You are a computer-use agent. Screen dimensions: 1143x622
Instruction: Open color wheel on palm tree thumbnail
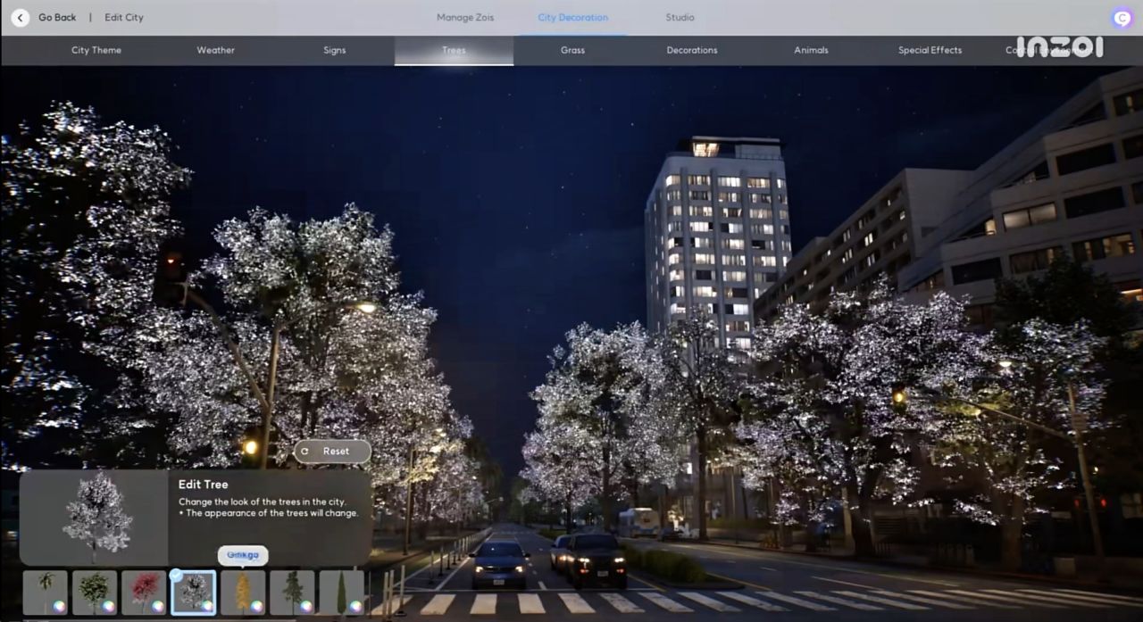(59, 606)
